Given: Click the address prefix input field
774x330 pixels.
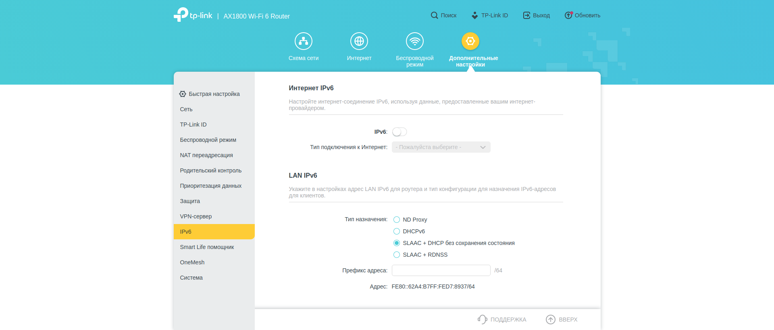Looking at the screenshot, I should click(441, 270).
